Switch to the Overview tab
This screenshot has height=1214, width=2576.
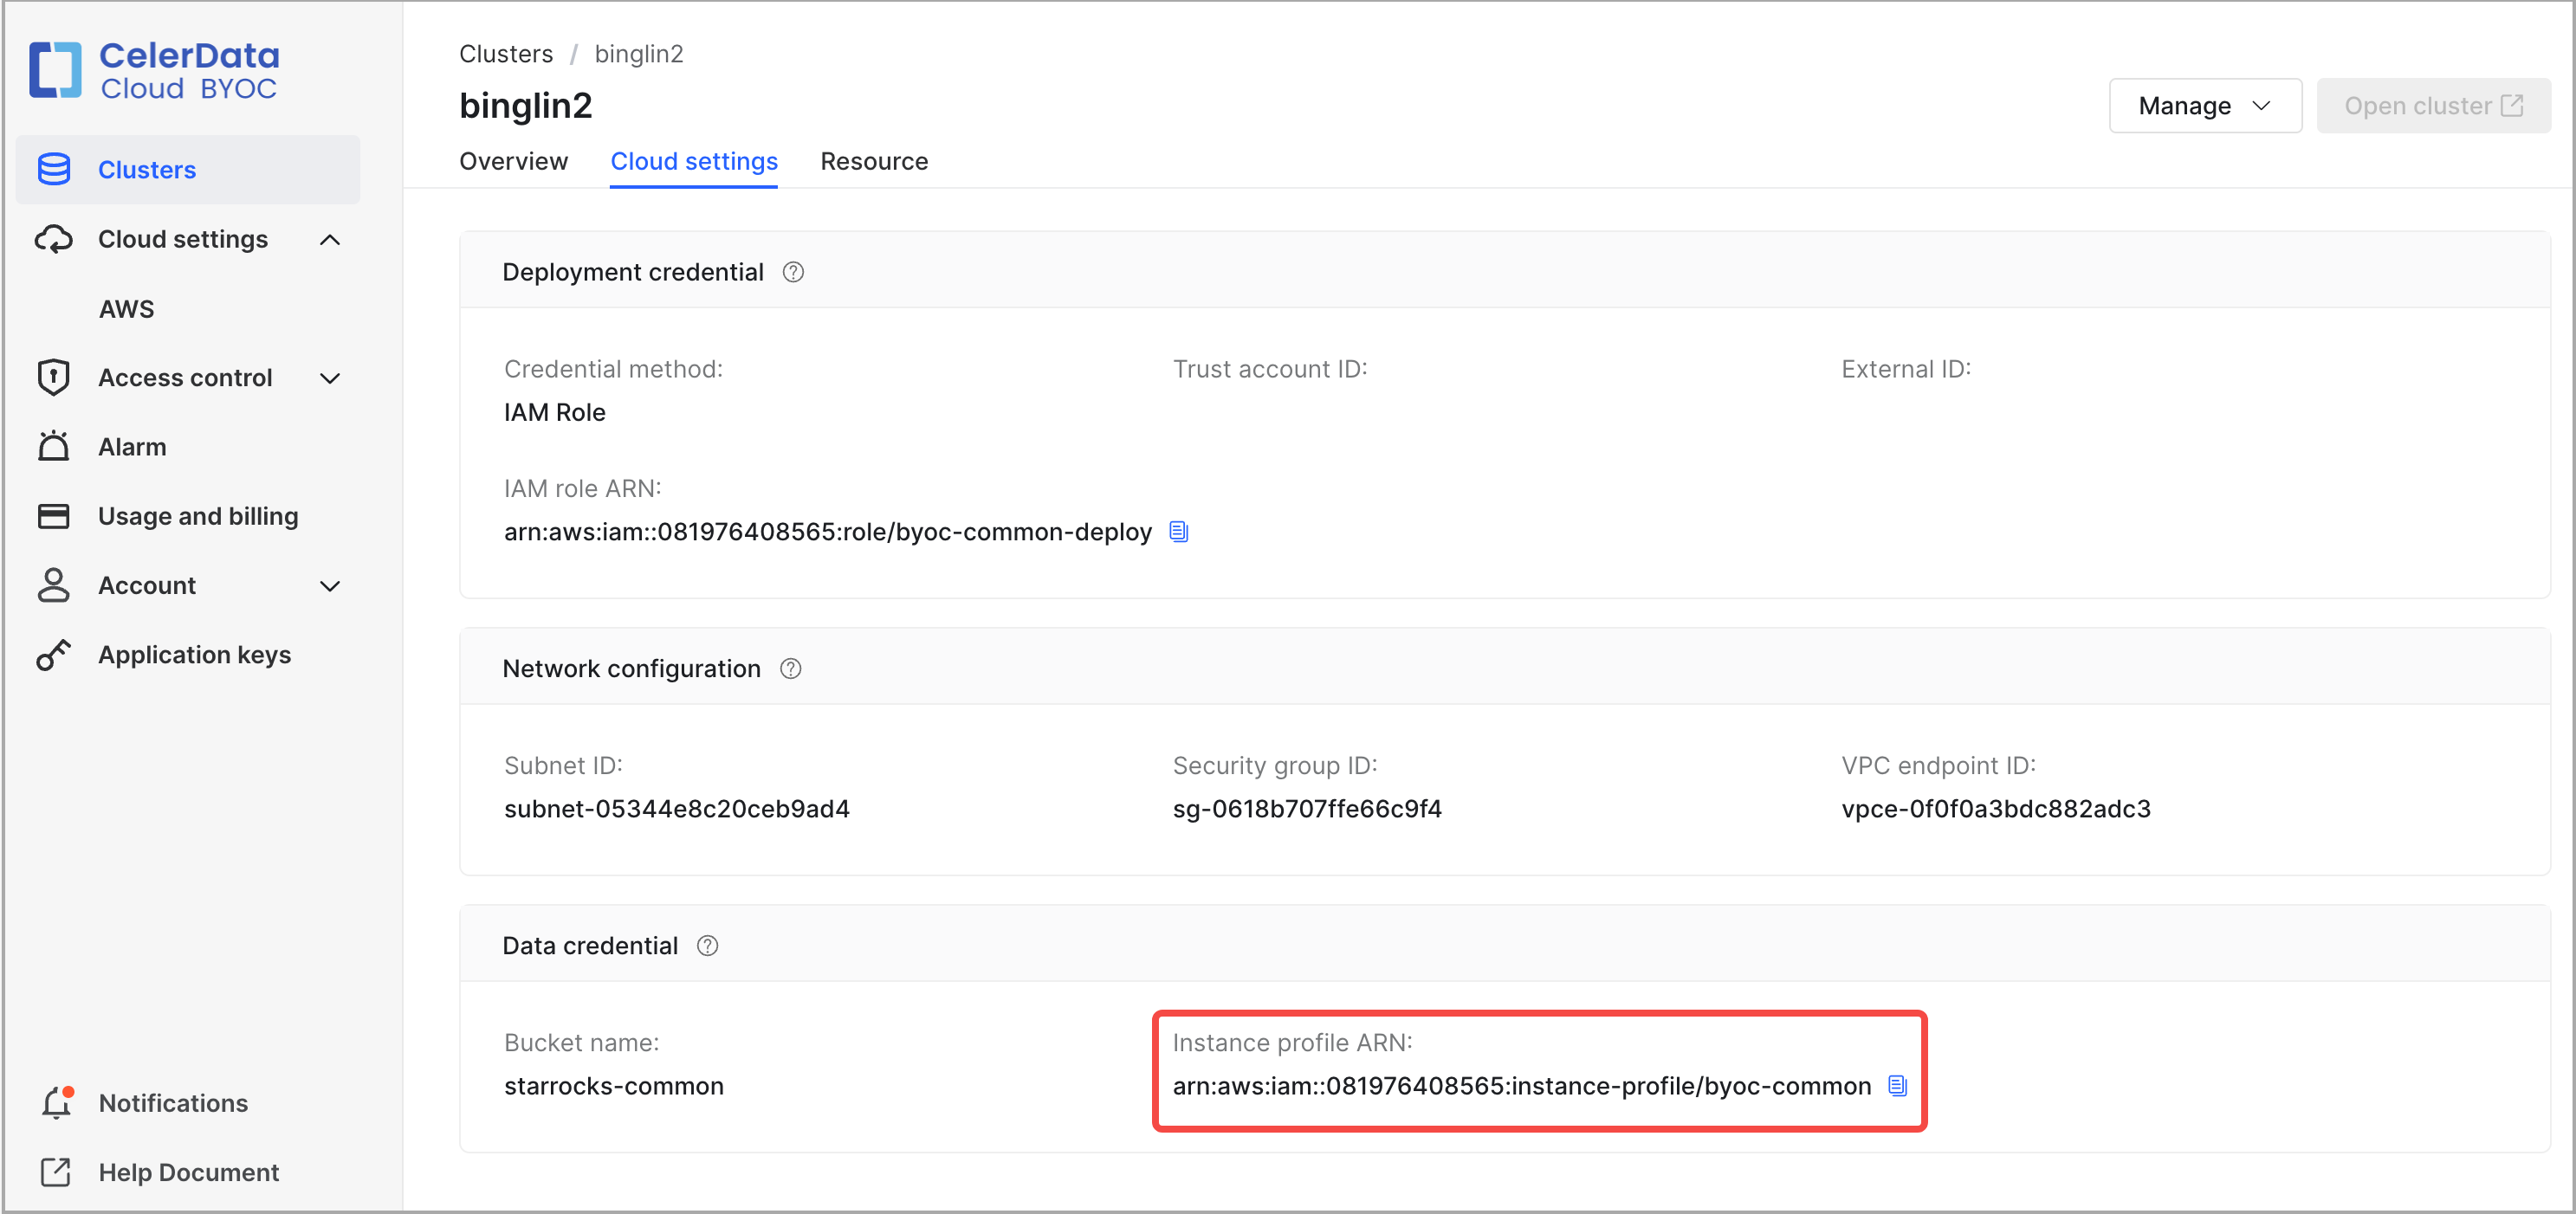coord(513,161)
